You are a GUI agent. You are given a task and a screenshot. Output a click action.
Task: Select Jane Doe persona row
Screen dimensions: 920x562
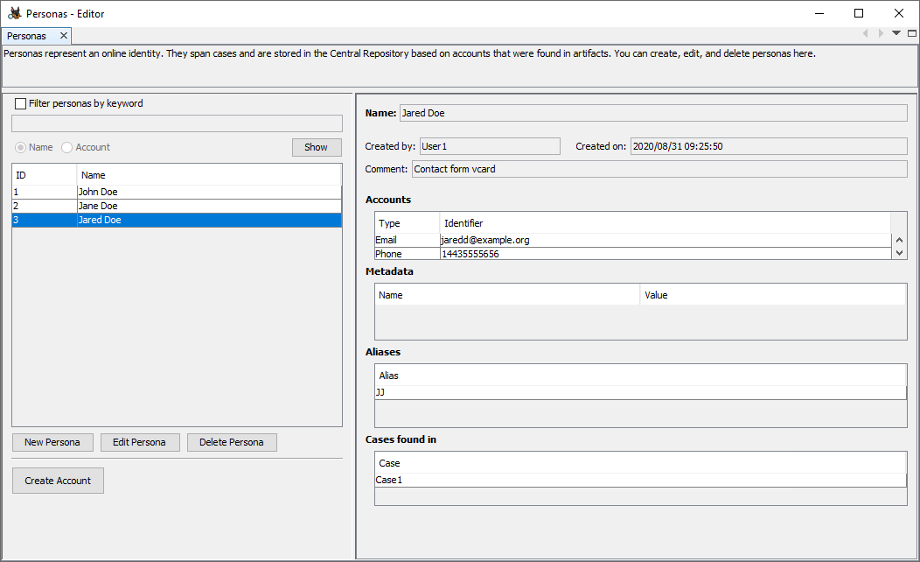click(x=98, y=206)
